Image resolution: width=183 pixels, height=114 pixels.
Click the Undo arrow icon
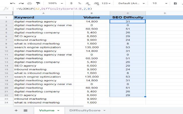(x=13, y=3)
